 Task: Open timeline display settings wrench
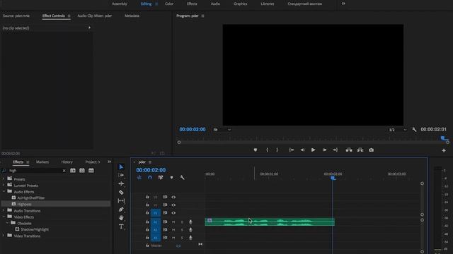coord(182,177)
